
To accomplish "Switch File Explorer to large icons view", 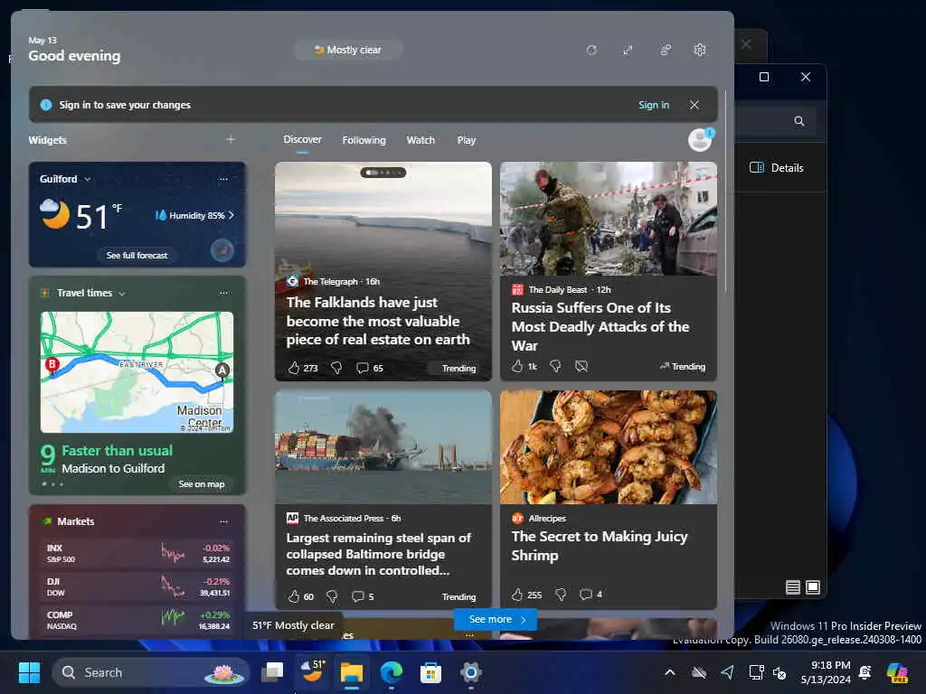I will 813,587.
